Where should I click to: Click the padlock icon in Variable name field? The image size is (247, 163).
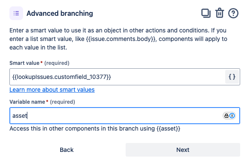coord(226,116)
